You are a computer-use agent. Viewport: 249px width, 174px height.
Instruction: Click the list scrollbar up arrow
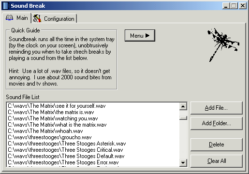pos(183,106)
